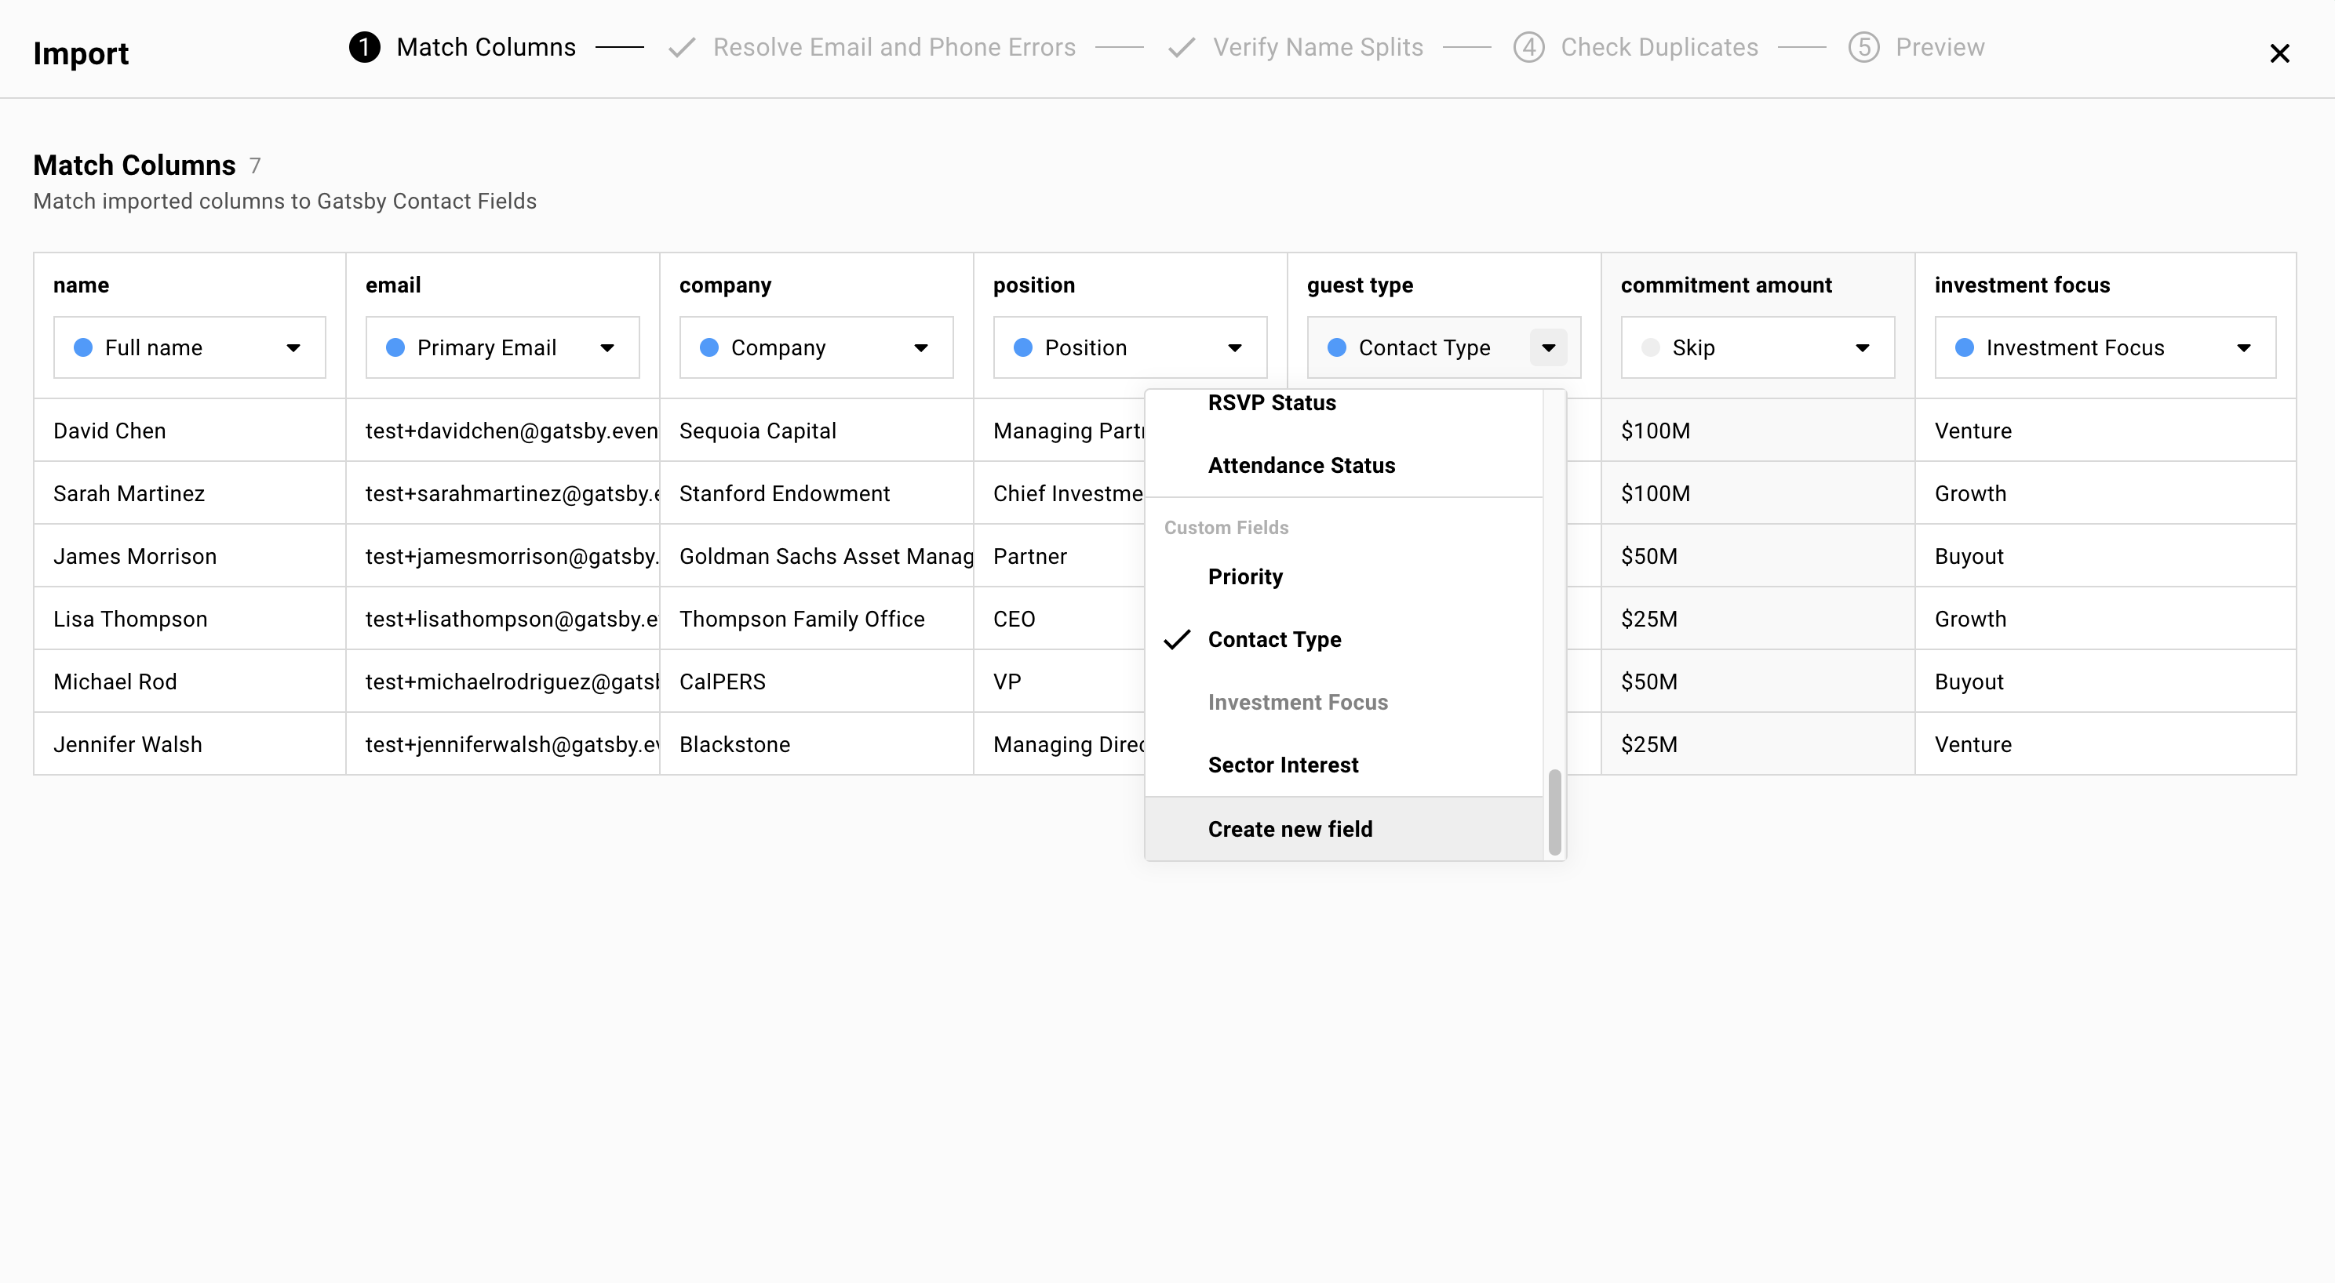Click Create new field

click(x=1290, y=828)
